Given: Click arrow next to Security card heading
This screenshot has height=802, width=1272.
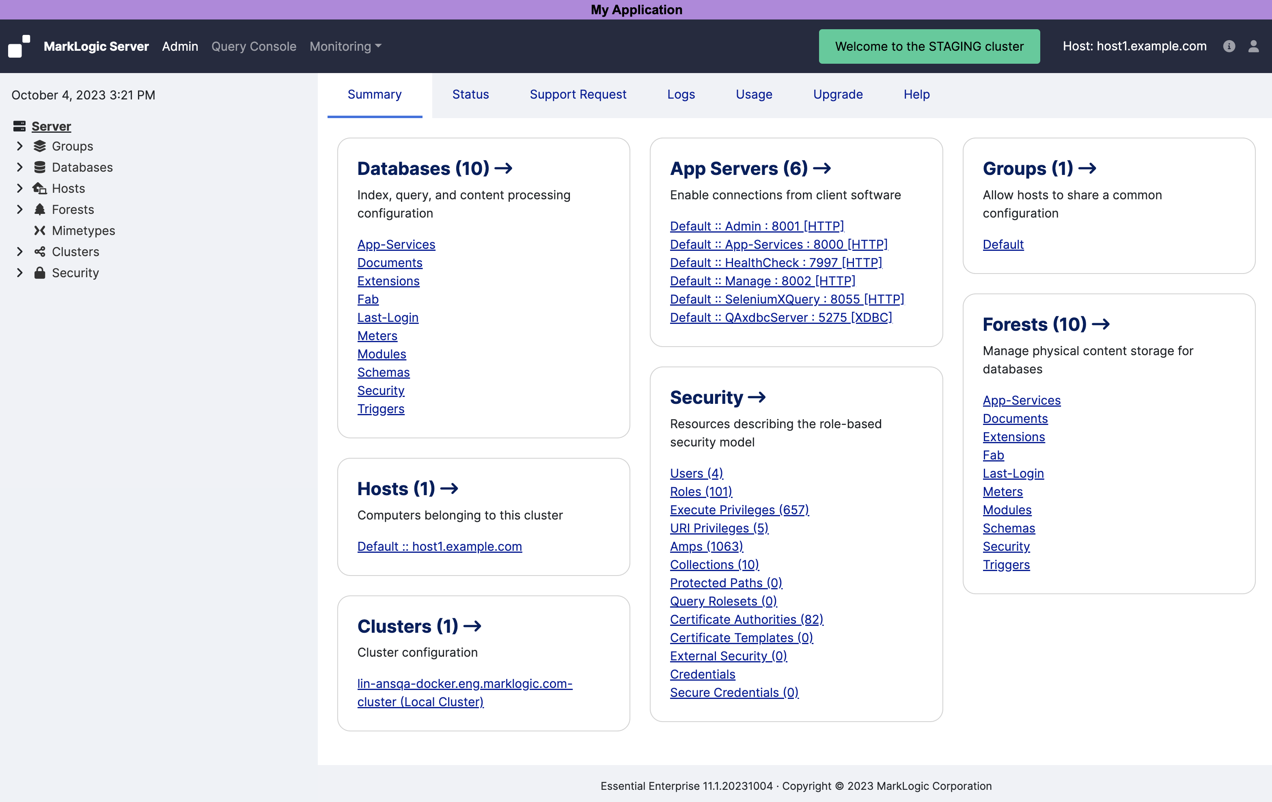Looking at the screenshot, I should 757,397.
